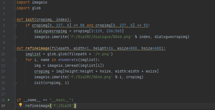
Task: Open the yellow lightbulb quick-fix suggestions
Action: (x=21, y=105)
